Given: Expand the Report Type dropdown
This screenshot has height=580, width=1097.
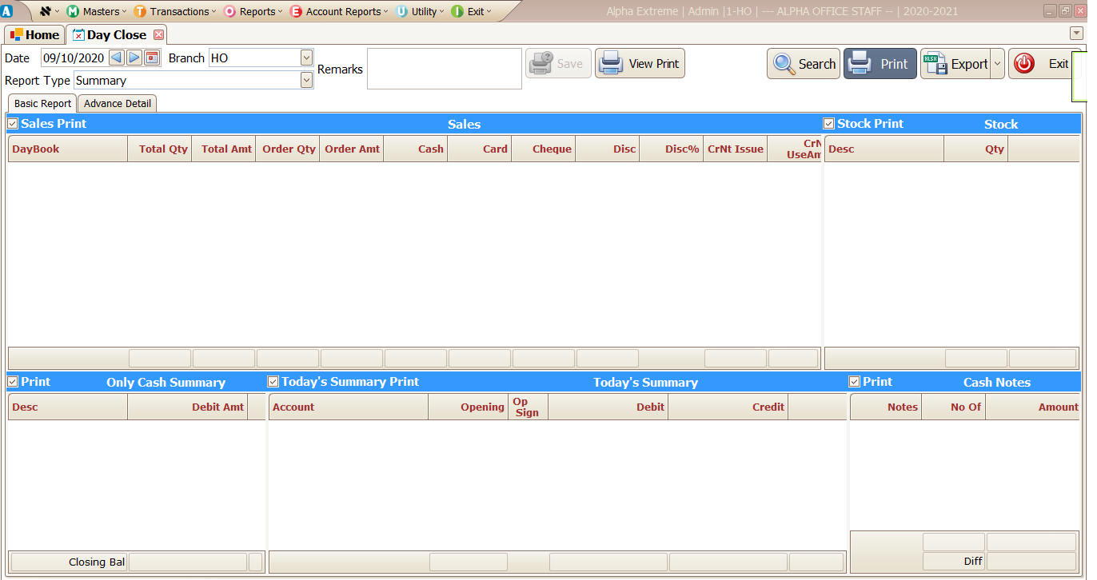Looking at the screenshot, I should pyautogui.click(x=305, y=80).
